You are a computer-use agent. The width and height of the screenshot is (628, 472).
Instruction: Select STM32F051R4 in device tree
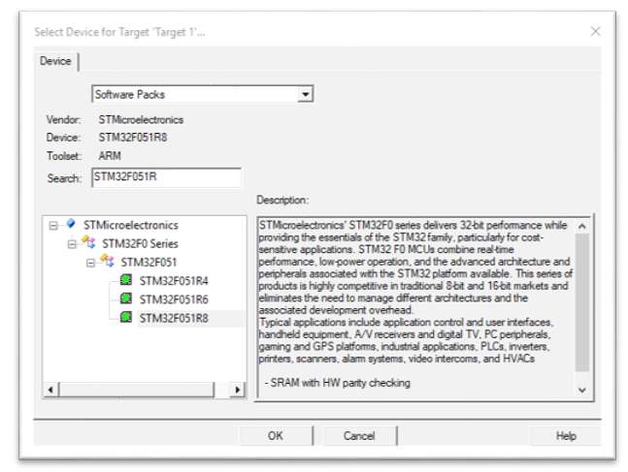[174, 281]
